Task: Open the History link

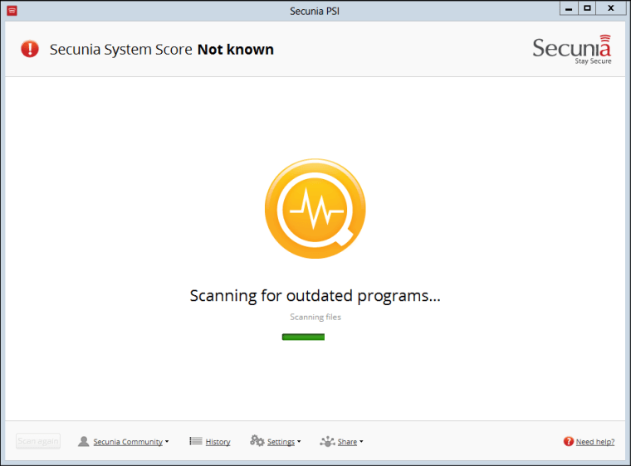Action: coord(218,442)
